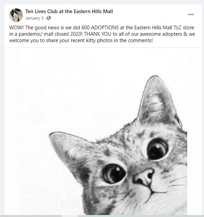This screenshot has height=217, width=204.
Task: Click the globe public audience icon
Action: click(49, 18)
